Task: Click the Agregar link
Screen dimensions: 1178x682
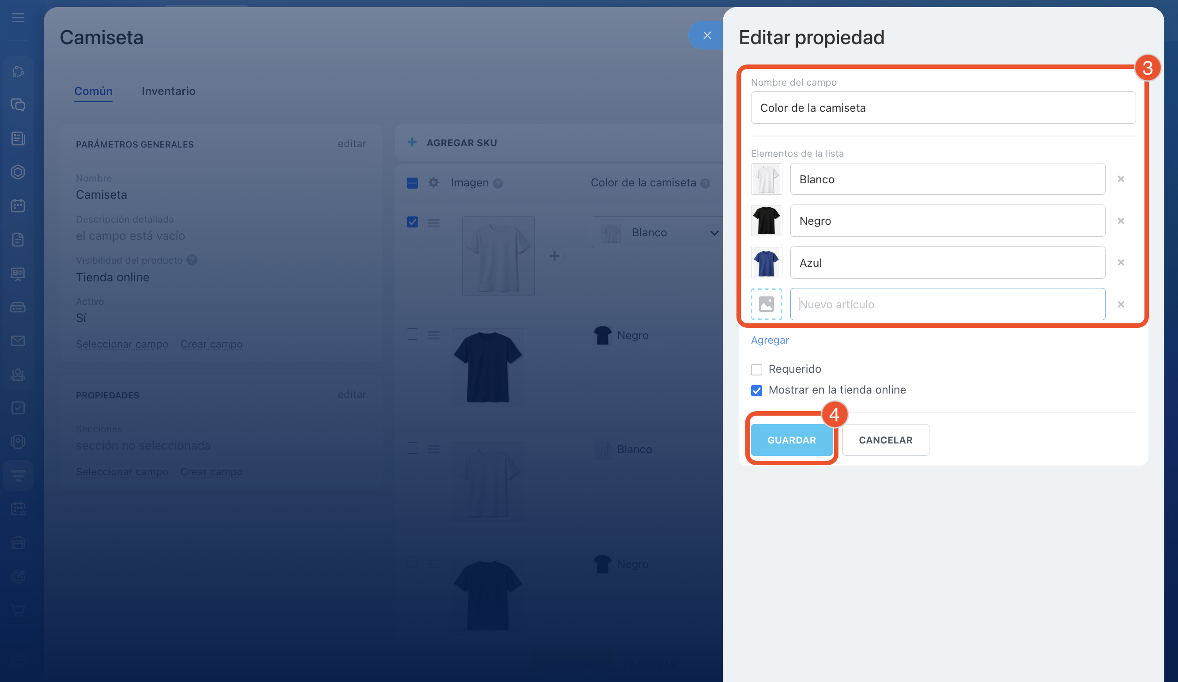Action: coord(770,340)
